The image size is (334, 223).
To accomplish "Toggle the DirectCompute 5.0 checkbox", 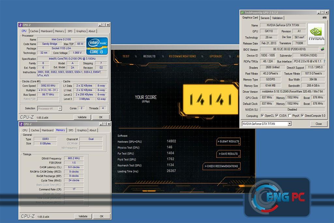I will (302, 115).
